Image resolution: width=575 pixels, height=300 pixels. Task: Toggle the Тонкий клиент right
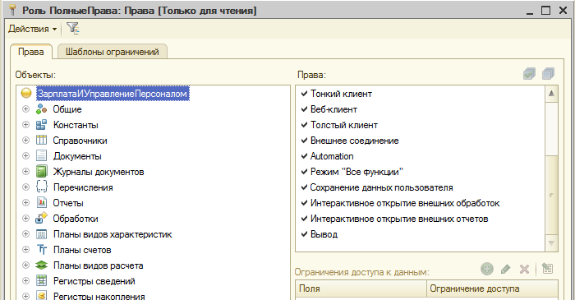(x=304, y=94)
